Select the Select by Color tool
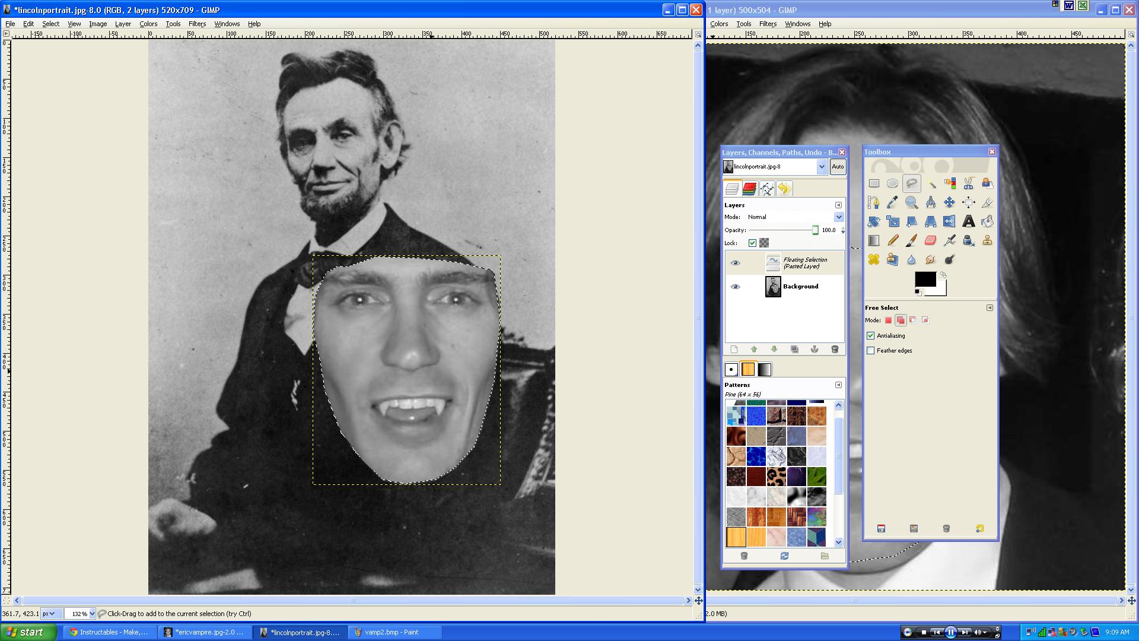1139x641 pixels. point(950,183)
